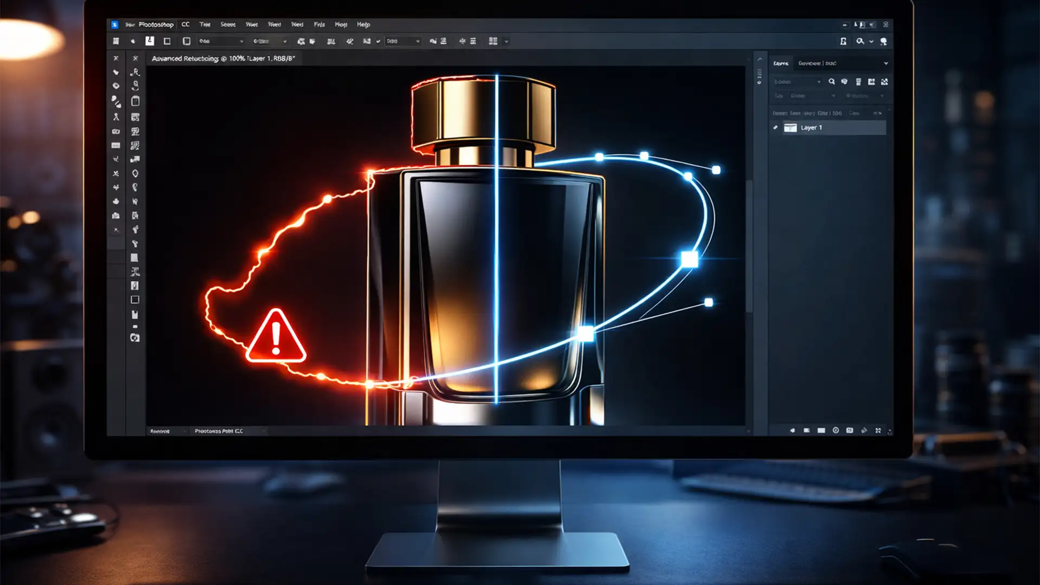
Task: Click the camera icon at the toolbar bottom
Action: pos(134,337)
